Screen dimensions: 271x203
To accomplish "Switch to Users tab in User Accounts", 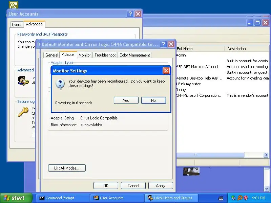I will 16,25.
